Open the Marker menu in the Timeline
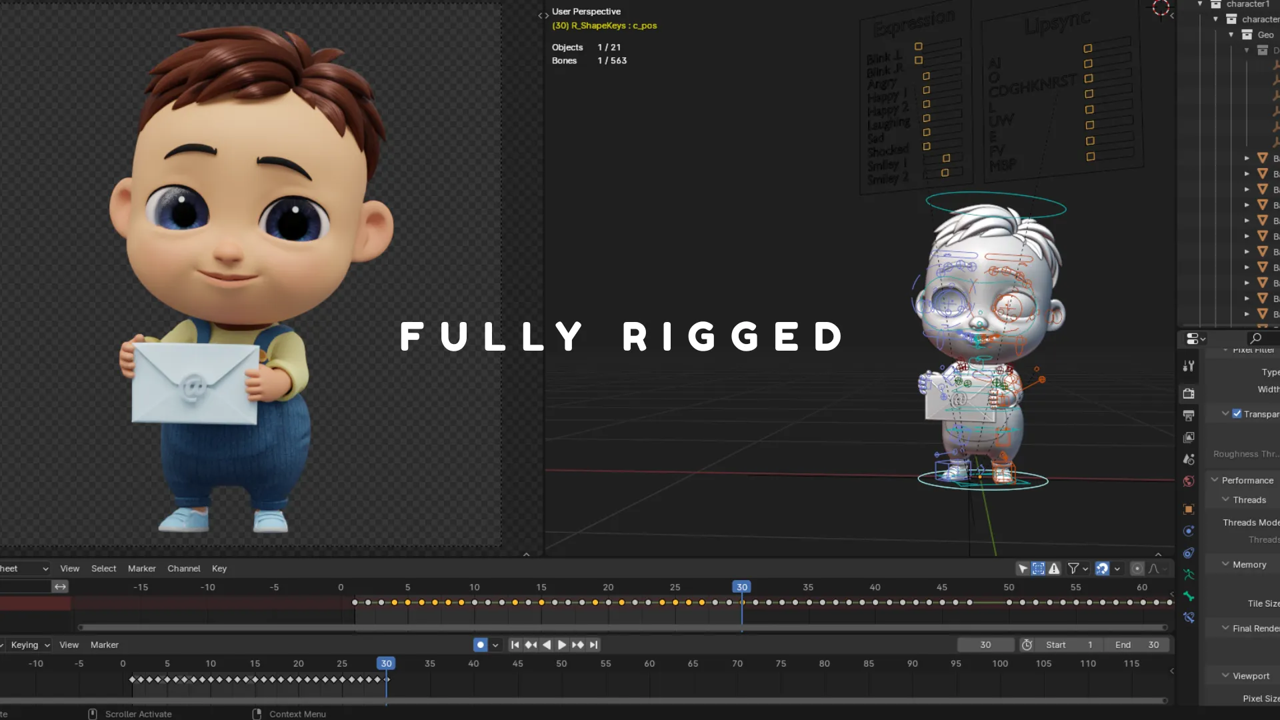 (x=104, y=645)
